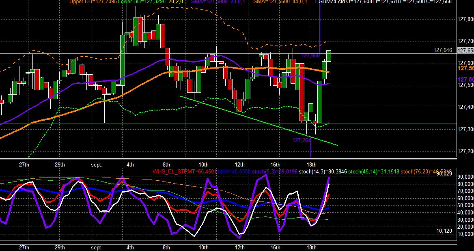Select the purple 127,650 high annotation
Screen dimensions: 474x251
(310, 56)
